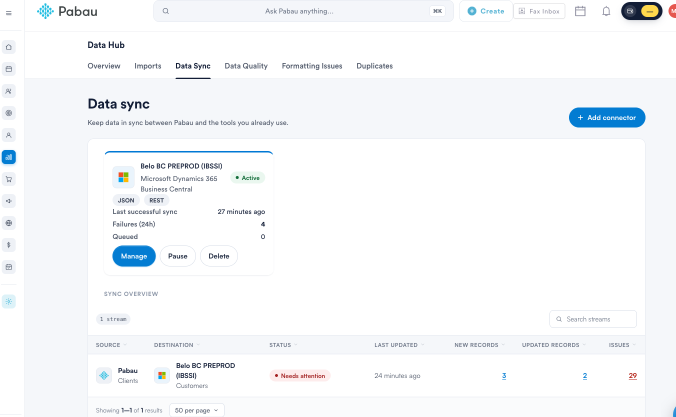Open the hamburger menu
676x417 pixels.
click(8, 13)
